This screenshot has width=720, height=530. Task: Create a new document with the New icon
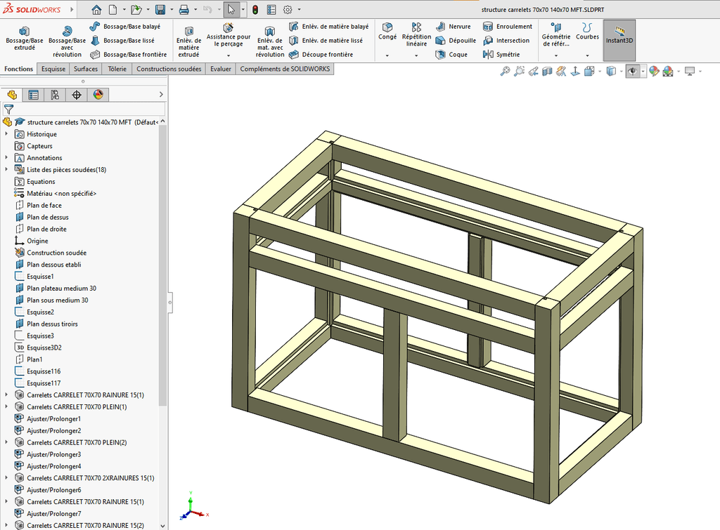pos(113,10)
